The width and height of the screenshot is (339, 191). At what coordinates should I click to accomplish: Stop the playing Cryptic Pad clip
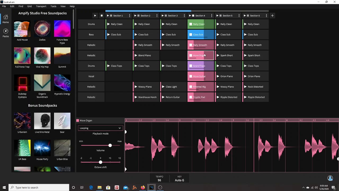tap(191, 97)
